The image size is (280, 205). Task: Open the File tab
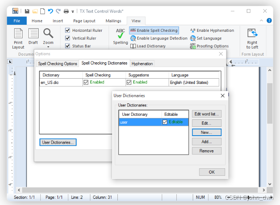coord(17,21)
